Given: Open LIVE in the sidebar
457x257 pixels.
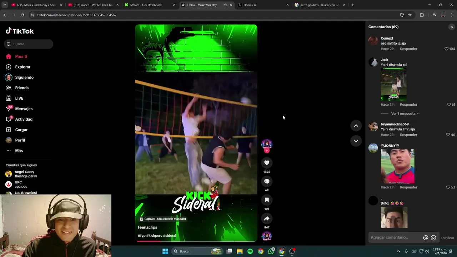Looking at the screenshot, I should click(19, 99).
